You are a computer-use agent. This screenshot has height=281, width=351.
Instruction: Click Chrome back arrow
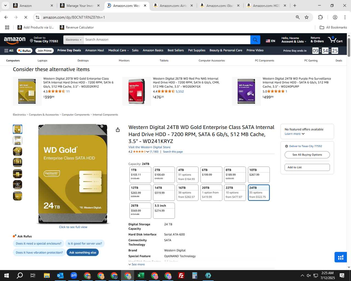[6, 17]
